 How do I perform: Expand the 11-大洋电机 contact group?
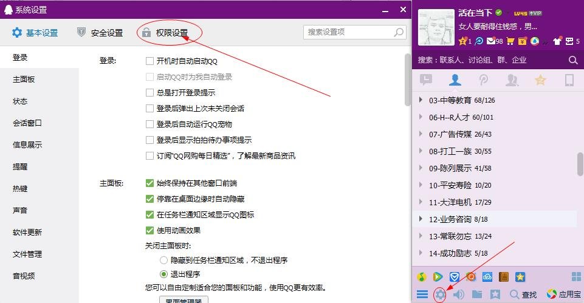point(421,202)
